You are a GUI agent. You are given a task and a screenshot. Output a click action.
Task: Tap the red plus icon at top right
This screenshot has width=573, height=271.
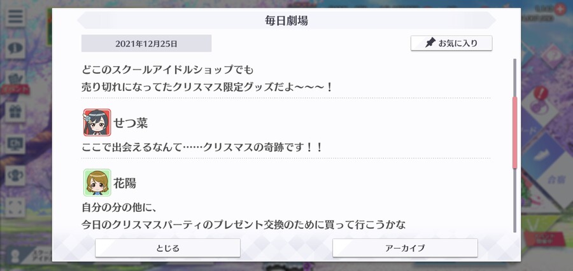[560, 9]
